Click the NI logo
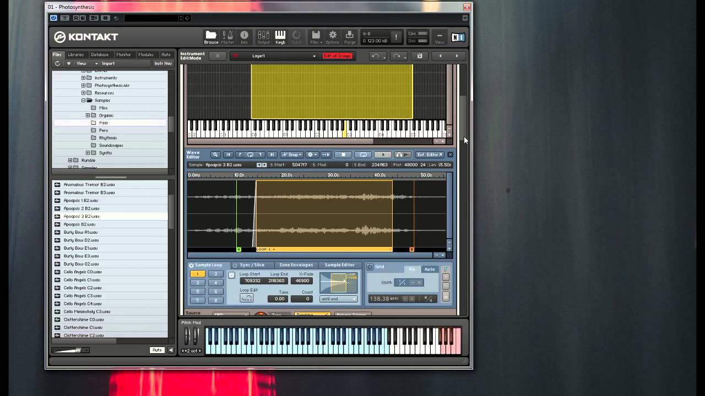Screen dimensions: 705x396 (458, 37)
